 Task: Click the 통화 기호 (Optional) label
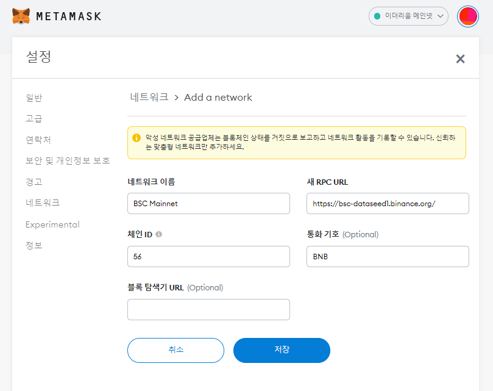pyautogui.click(x=342, y=234)
